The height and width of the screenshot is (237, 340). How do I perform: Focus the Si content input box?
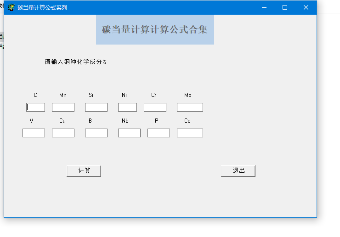pos(96,107)
